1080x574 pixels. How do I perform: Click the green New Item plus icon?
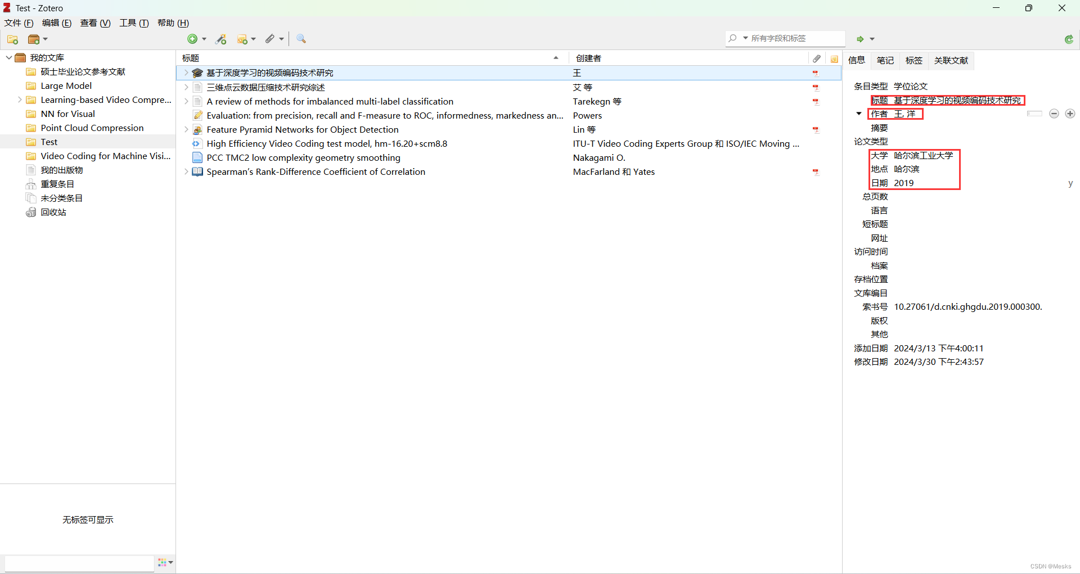192,39
